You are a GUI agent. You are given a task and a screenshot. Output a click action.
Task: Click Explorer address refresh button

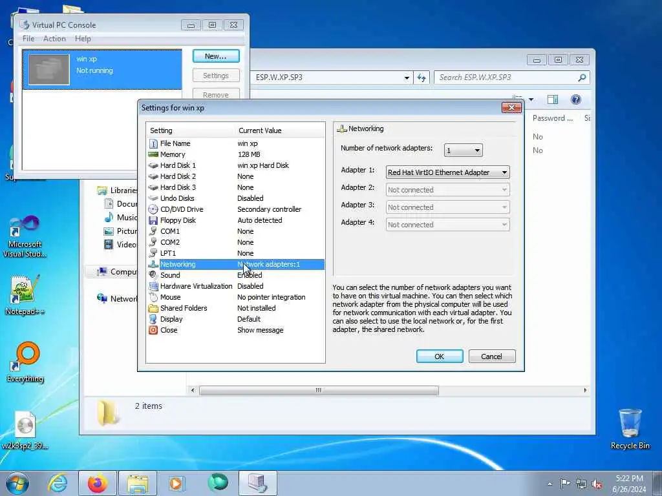pos(422,77)
